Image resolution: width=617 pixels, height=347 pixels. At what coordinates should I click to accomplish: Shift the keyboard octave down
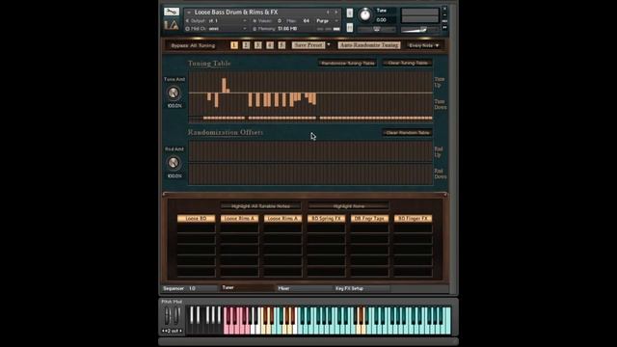[x=164, y=331]
